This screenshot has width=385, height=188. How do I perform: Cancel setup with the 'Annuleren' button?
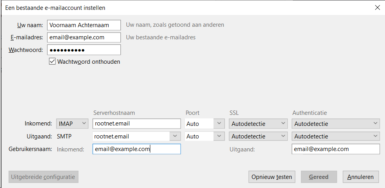coord(361,177)
